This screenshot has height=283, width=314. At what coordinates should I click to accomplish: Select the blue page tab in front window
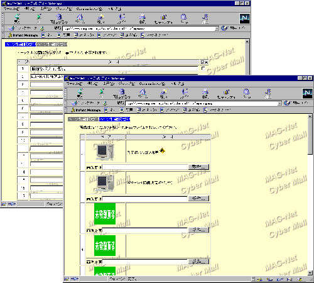[114, 119]
